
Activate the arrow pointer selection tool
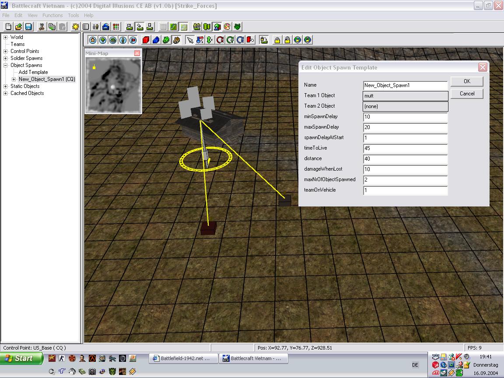coord(190,40)
